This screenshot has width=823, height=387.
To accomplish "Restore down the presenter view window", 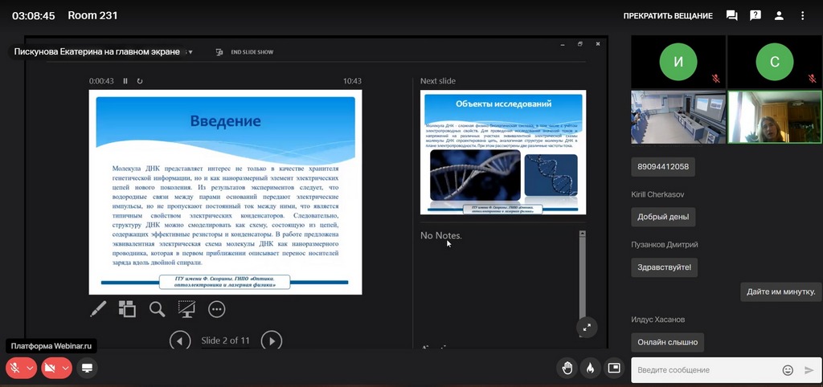I will point(580,45).
